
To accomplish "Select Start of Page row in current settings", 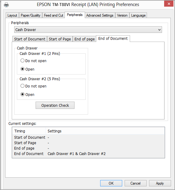I will (88, 143).
